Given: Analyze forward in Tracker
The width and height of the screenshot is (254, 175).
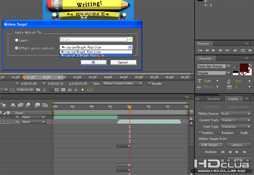Looking at the screenshot, I should (237, 152).
